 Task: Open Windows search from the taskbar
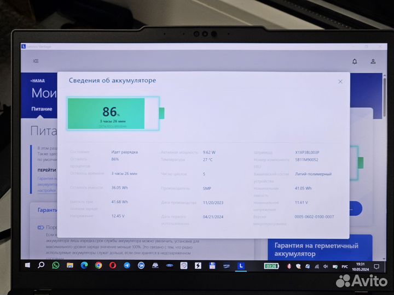(41, 265)
